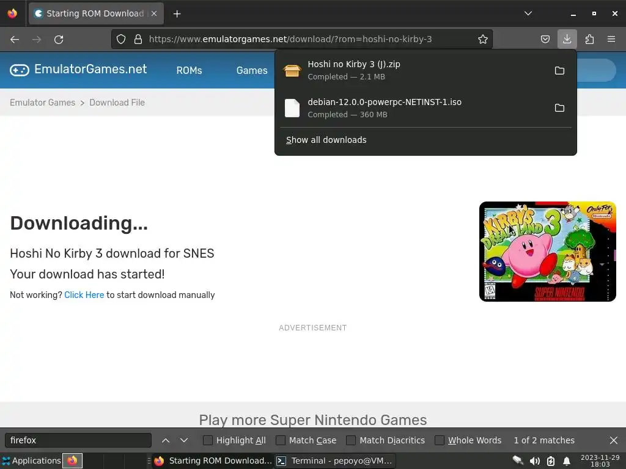The width and height of the screenshot is (626, 469).
Task: Close the find bar
Action: (x=614, y=440)
